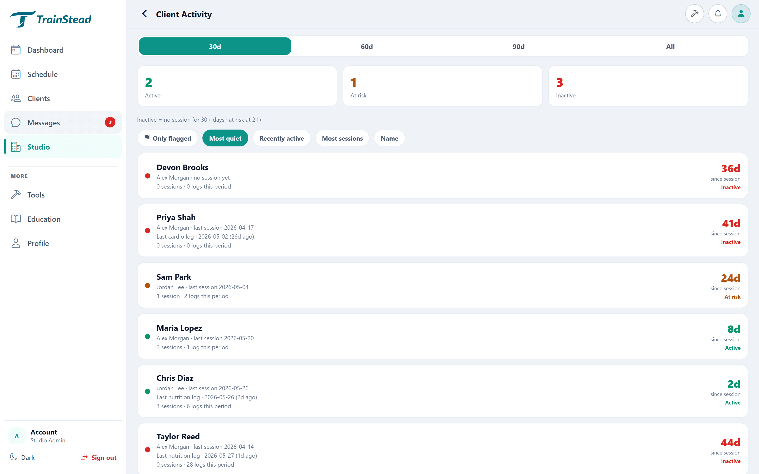Go to Schedule page
Screen dimensions: 759x474
(63, 74)
